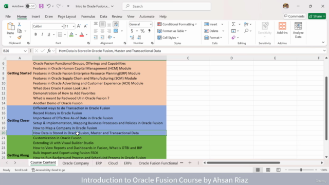
Task: Switch to the Insert ribbon tab
Action: click(35, 16)
